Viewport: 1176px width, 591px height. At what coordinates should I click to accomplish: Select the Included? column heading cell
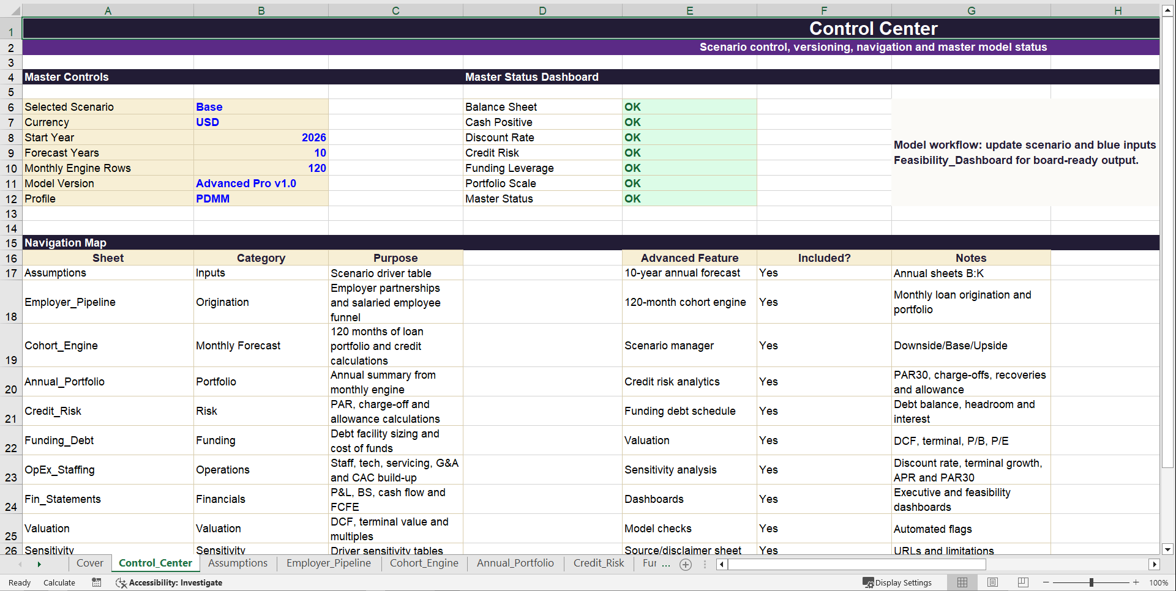click(x=825, y=258)
